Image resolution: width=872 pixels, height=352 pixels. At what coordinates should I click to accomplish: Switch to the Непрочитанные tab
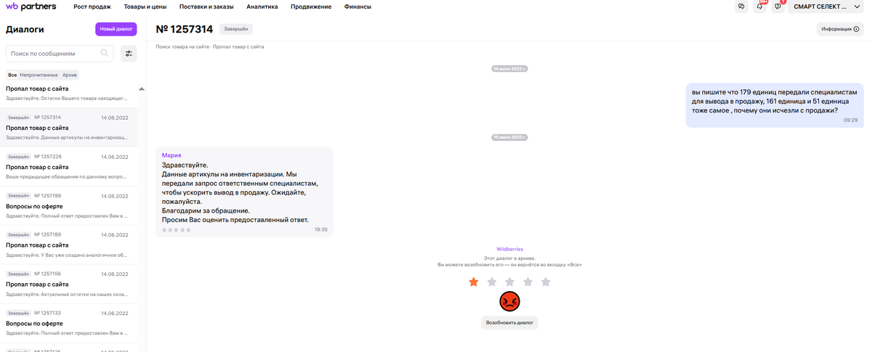39,75
